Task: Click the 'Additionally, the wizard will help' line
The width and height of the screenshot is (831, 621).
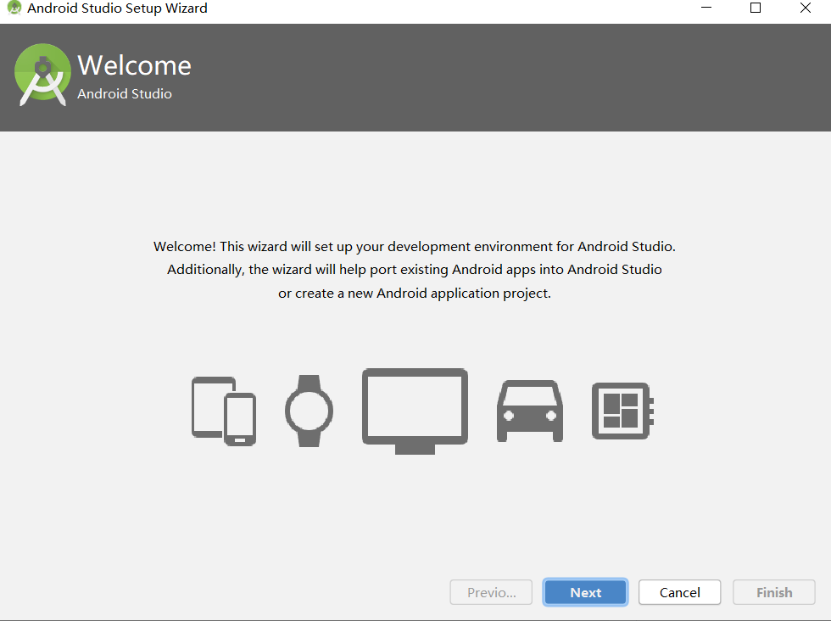Action: pos(415,270)
